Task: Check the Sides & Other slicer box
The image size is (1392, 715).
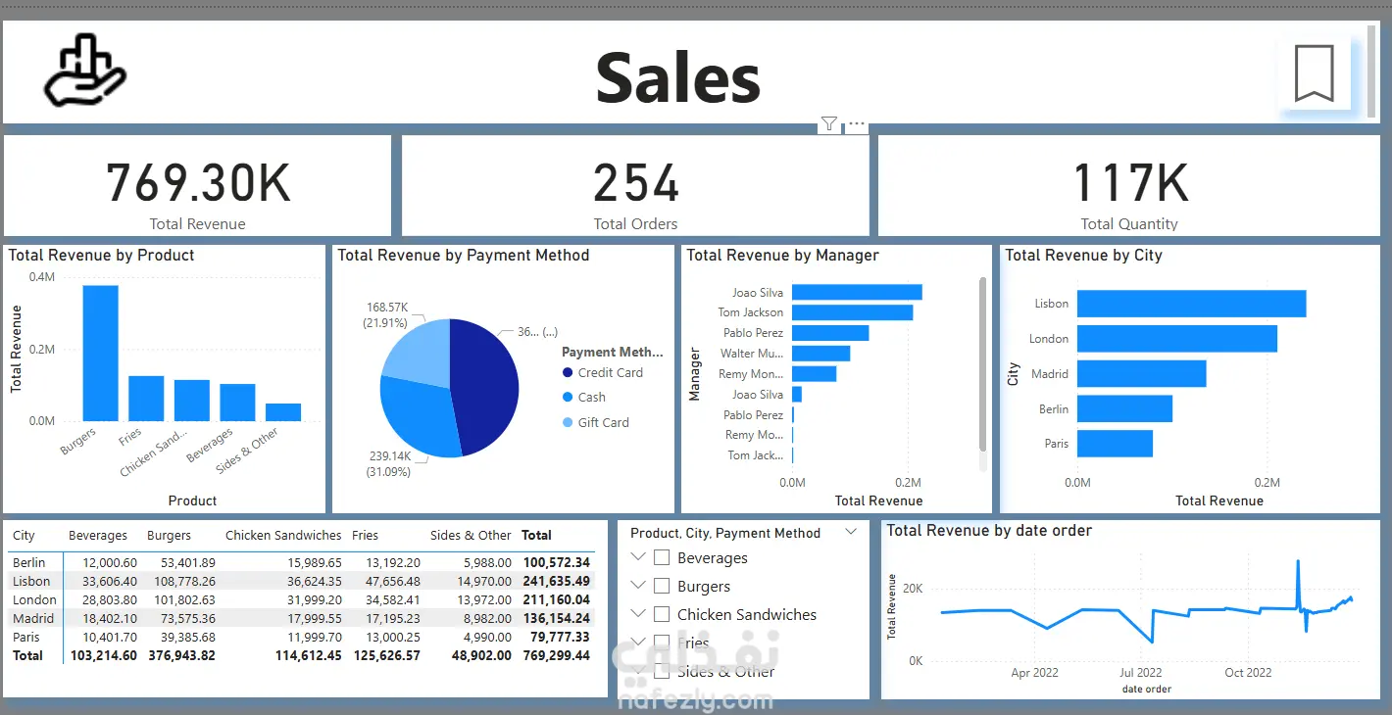Action: 662,671
